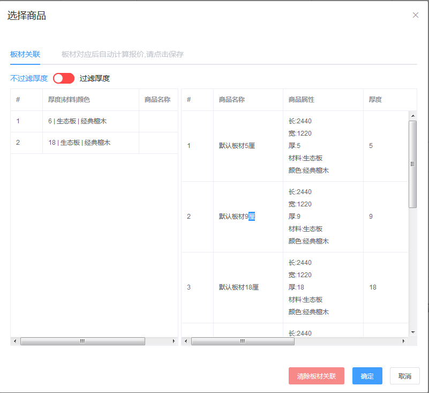Open the 板材对应后自动计算报价 tab
The image size is (429, 393).
point(123,54)
